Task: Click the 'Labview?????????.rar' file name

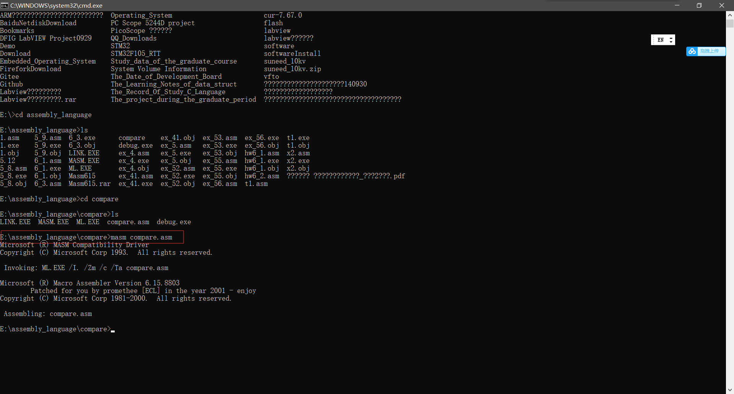Action: pos(38,99)
